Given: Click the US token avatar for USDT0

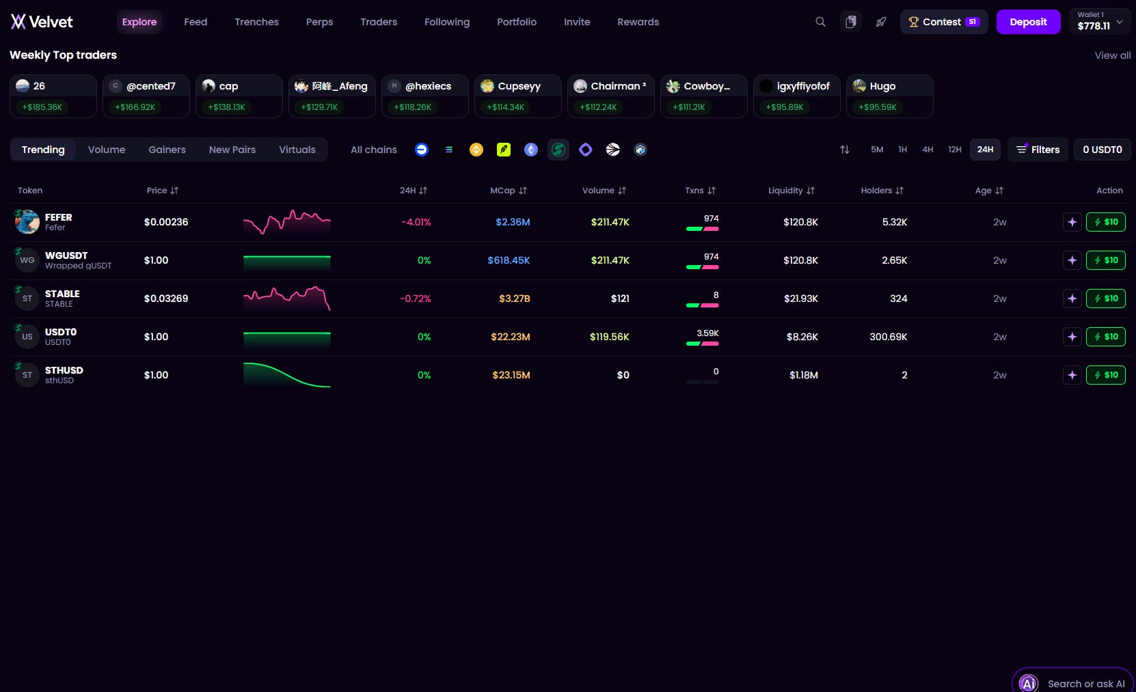Looking at the screenshot, I should [x=27, y=337].
